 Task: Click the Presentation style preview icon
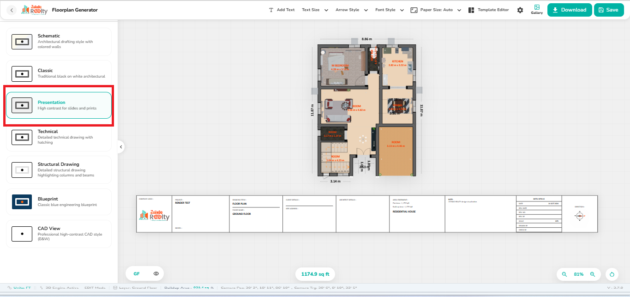22,105
